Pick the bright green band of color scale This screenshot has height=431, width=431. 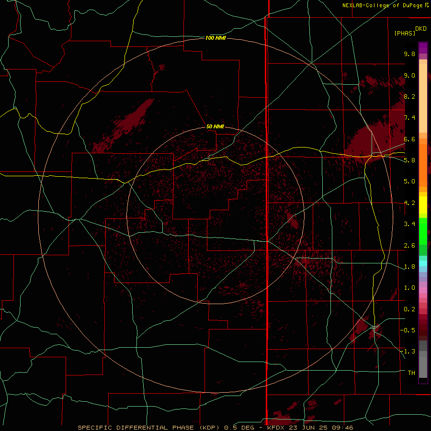(x=423, y=231)
